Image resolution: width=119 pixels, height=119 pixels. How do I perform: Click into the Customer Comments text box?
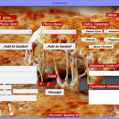tap(104, 97)
